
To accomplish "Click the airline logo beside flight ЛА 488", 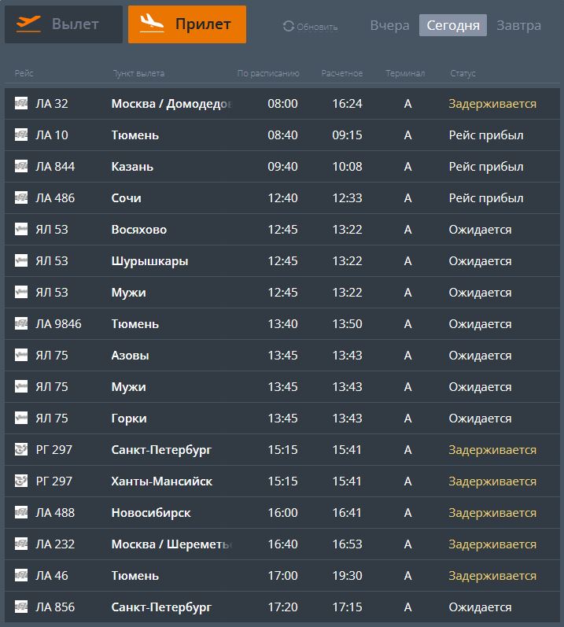I will coord(21,513).
